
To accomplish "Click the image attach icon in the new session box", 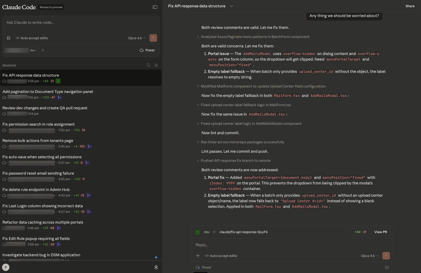I will pos(9,38).
